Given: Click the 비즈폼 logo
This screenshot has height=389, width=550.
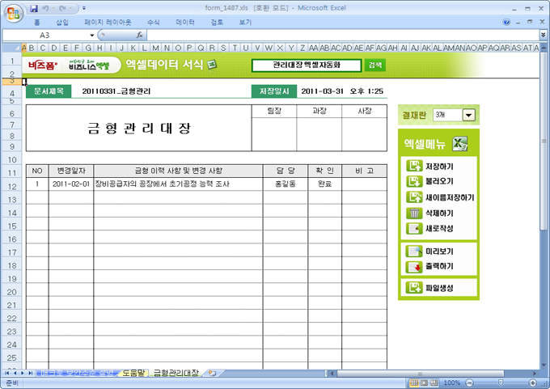Looking at the screenshot, I should coord(43,66).
